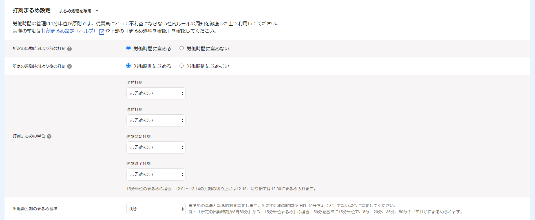Open 出退勤打刻のまるめ基準 dropdown showing 0分
The image size is (535, 220).
pos(156,209)
